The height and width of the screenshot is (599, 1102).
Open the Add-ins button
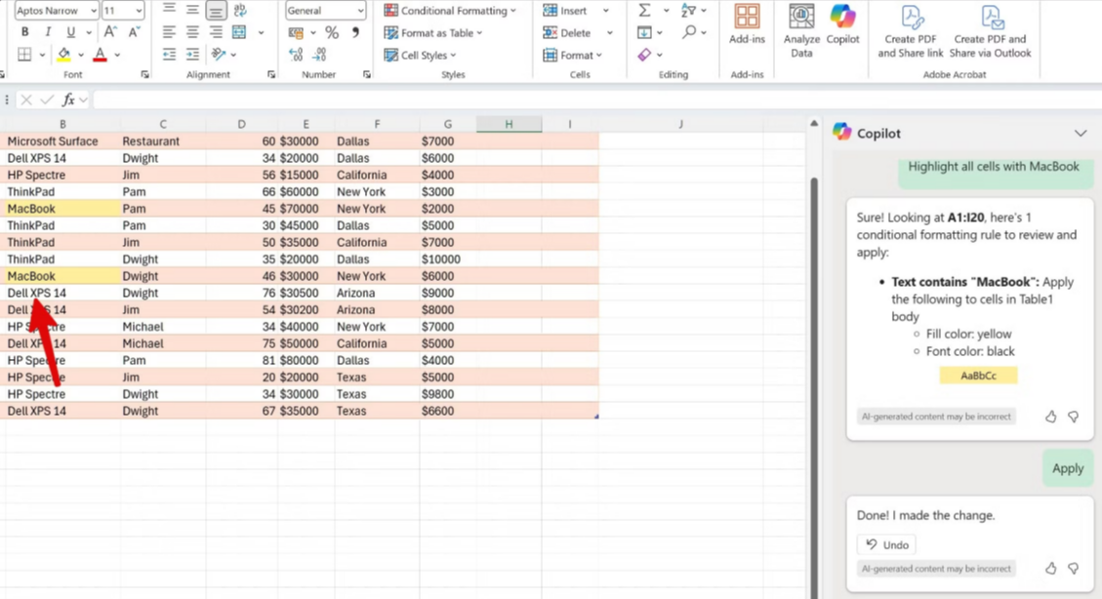coord(747,25)
